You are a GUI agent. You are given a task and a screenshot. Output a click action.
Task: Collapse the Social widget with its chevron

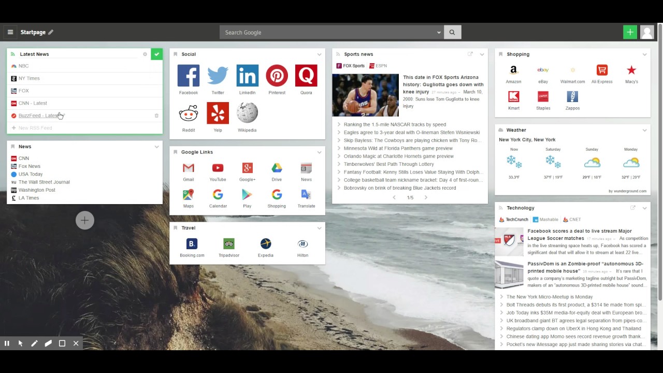point(319,54)
